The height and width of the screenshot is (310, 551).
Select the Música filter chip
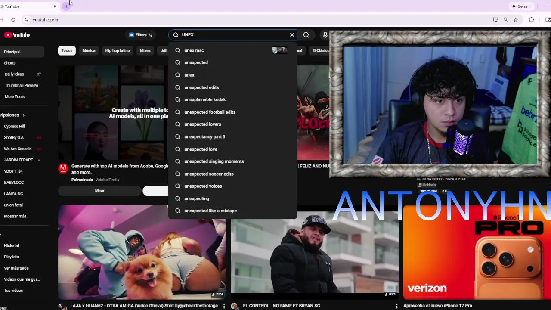[89, 50]
